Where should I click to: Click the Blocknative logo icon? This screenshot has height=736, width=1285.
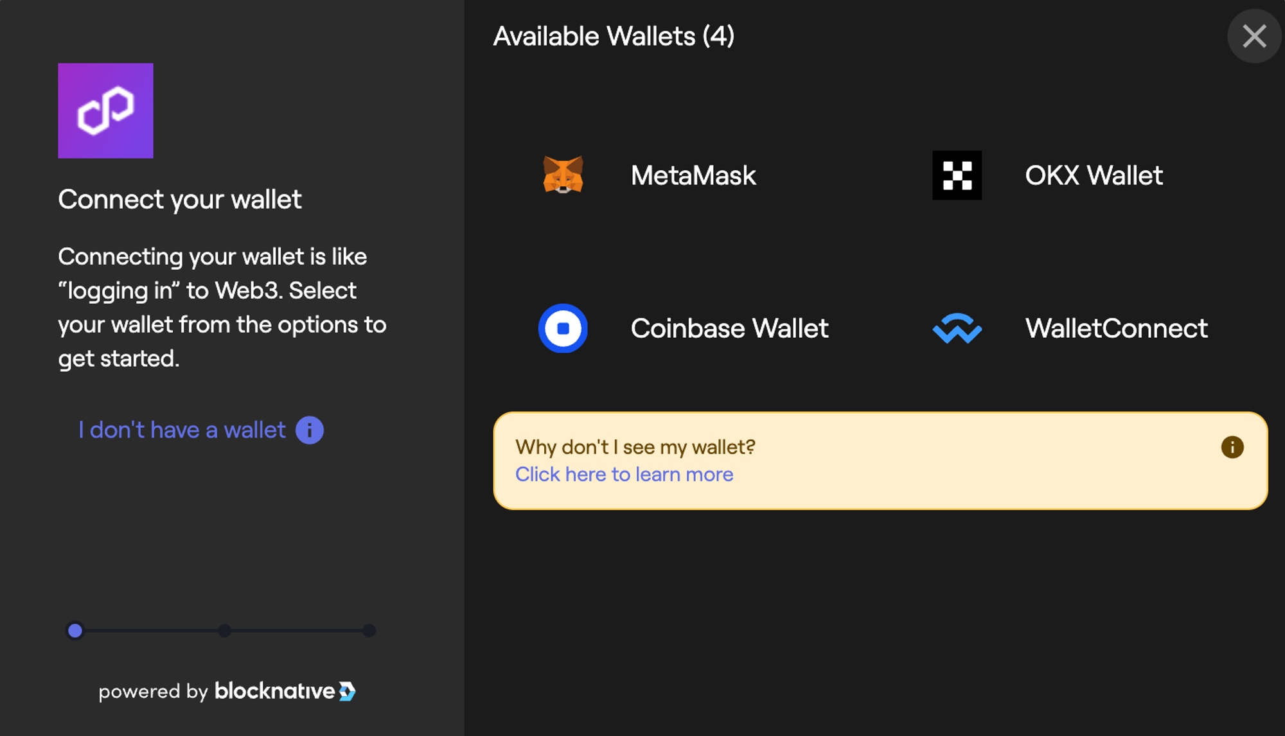pos(347,691)
